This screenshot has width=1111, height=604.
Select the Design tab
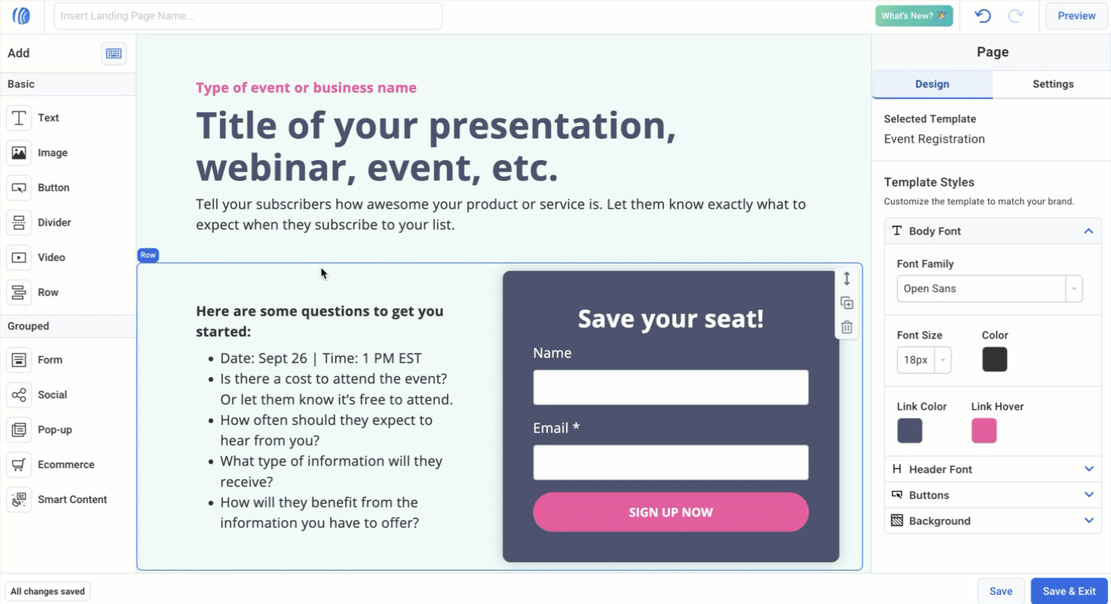(x=932, y=84)
